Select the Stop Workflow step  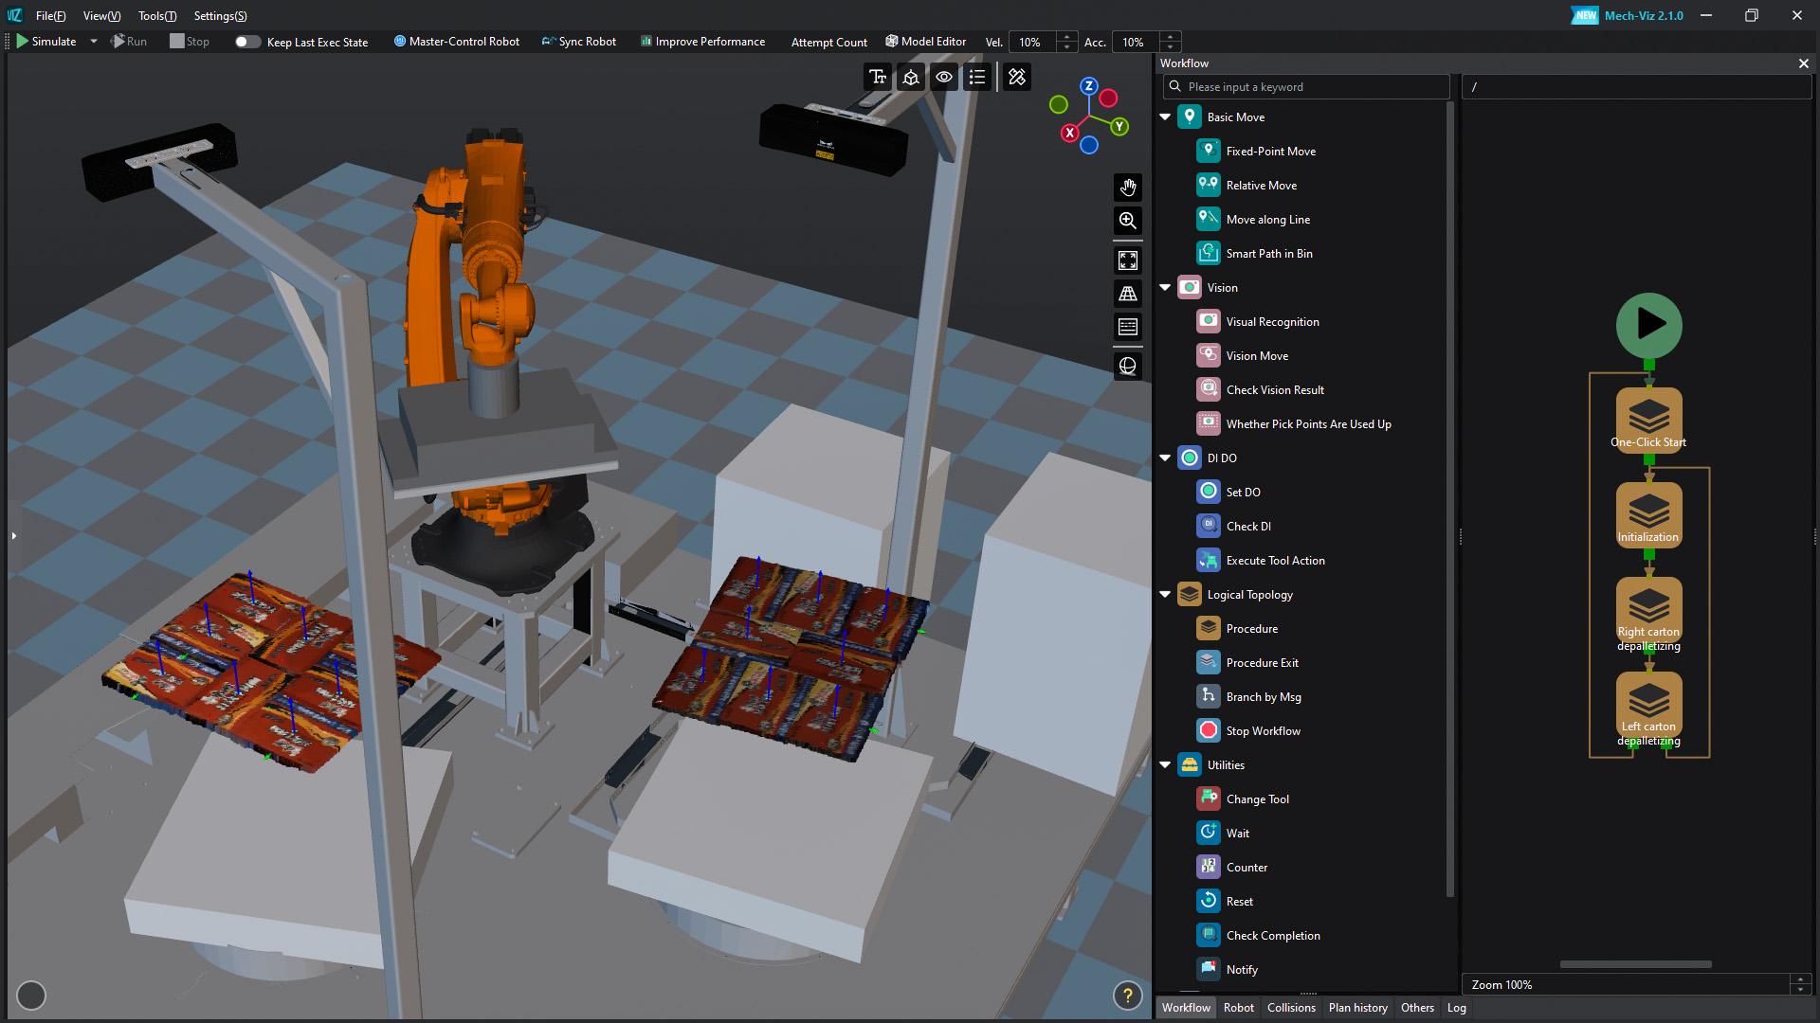[1263, 731]
